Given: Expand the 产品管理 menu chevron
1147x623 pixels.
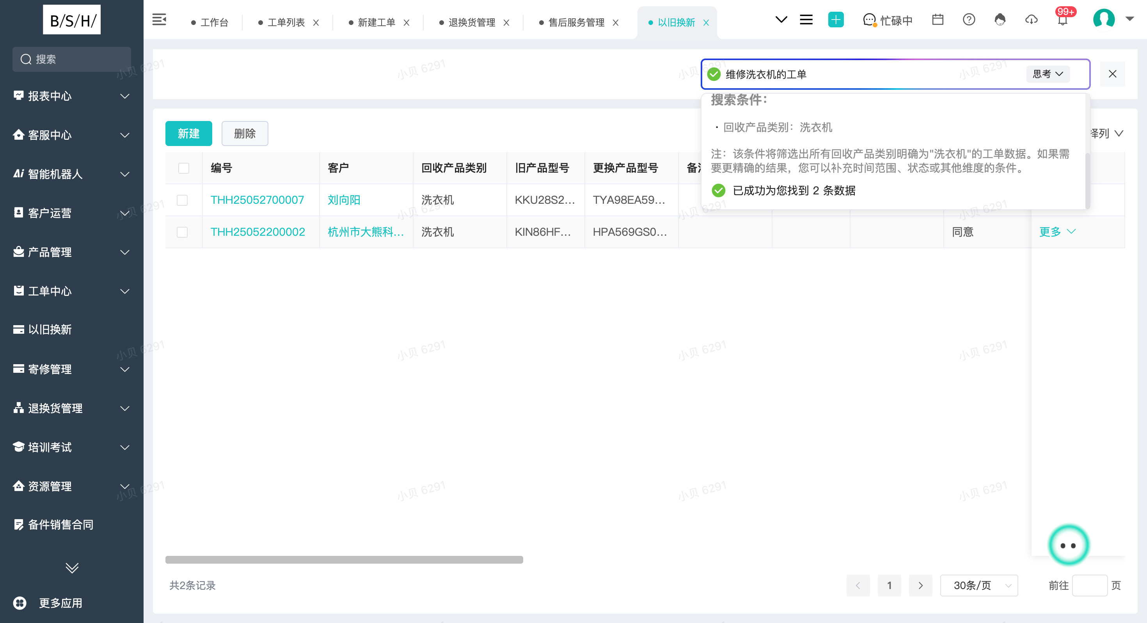Looking at the screenshot, I should coord(125,252).
